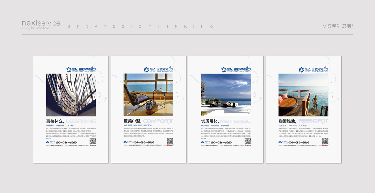This screenshot has width=375, height=193.
Task: Click the Golden Dream logo on the Comfort poster
Action: coord(158,69)
